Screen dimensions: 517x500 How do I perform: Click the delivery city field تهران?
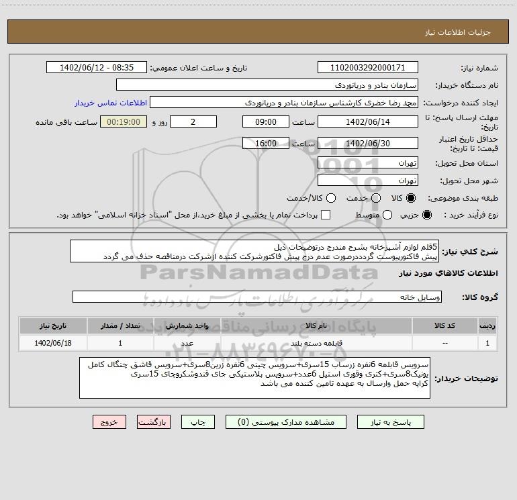pyautogui.click(x=368, y=181)
